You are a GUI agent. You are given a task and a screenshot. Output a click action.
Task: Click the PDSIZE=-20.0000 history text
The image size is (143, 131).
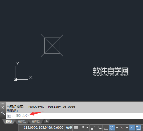(x=62, y=107)
